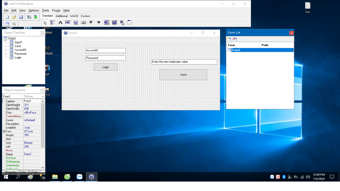340x191 pixels.
Task: Select the Edit box component (ab|)
Action: [68, 22]
